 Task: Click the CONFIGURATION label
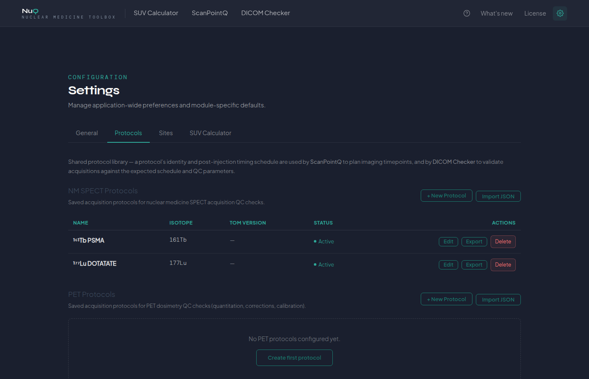coord(98,77)
